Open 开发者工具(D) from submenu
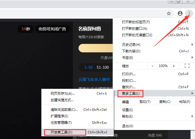 (77, 132)
